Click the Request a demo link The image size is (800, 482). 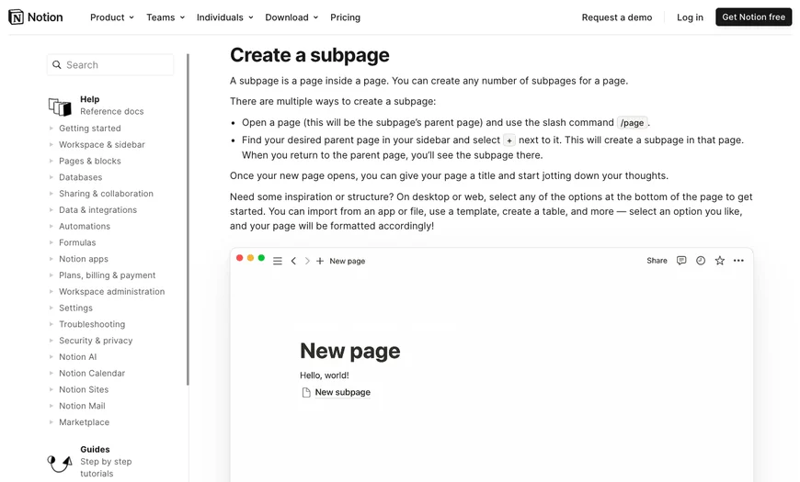click(617, 17)
